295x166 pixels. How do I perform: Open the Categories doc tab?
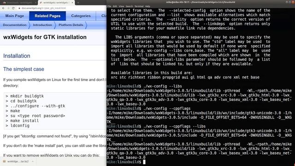81,16
